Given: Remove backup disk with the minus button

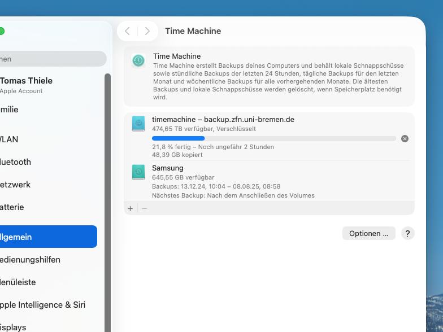Looking at the screenshot, I should click(x=144, y=208).
